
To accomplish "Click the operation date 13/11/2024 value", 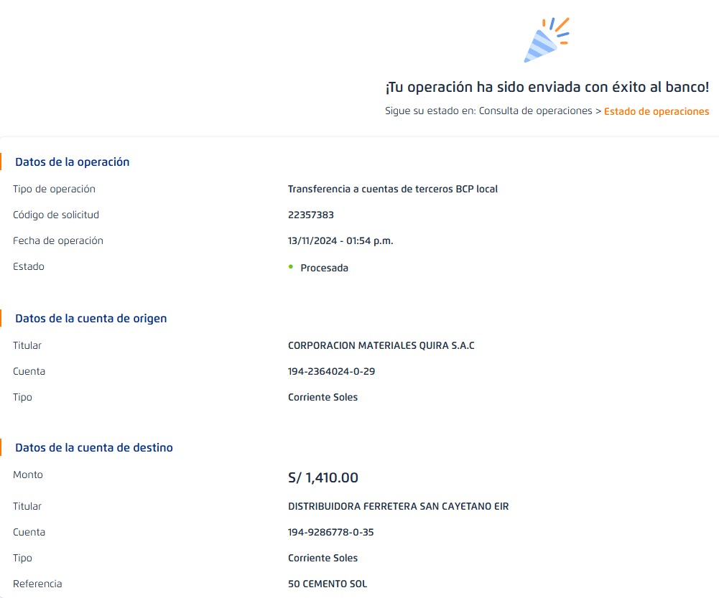I will click(340, 241).
